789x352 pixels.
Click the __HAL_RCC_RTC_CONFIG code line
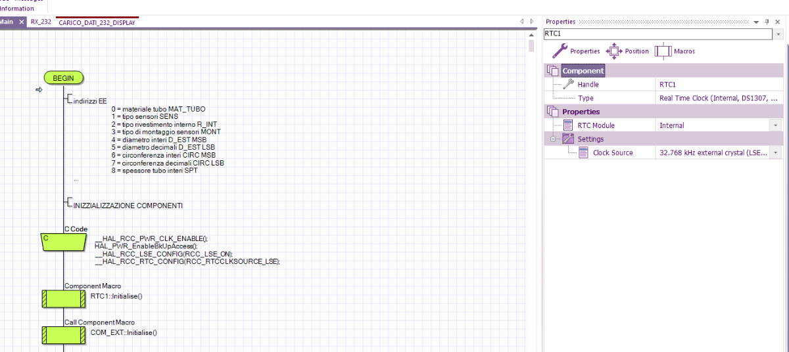pos(187,261)
